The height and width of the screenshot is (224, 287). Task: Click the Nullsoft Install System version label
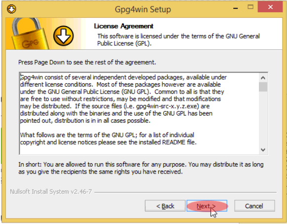51,191
